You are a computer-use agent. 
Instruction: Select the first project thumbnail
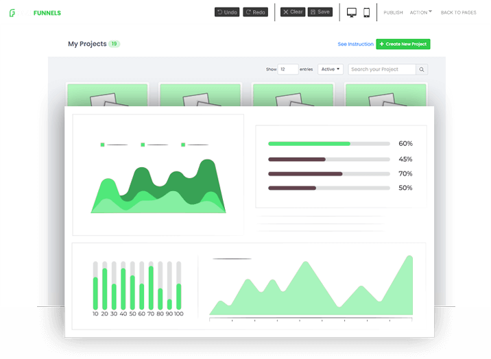(x=107, y=95)
